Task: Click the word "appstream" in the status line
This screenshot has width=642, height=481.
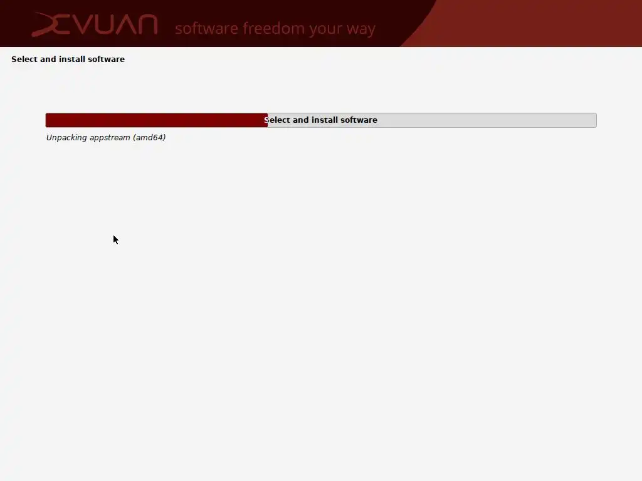Action: pyautogui.click(x=110, y=138)
